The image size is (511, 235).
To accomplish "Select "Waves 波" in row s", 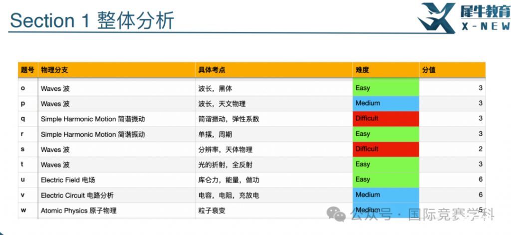I will [55, 150].
